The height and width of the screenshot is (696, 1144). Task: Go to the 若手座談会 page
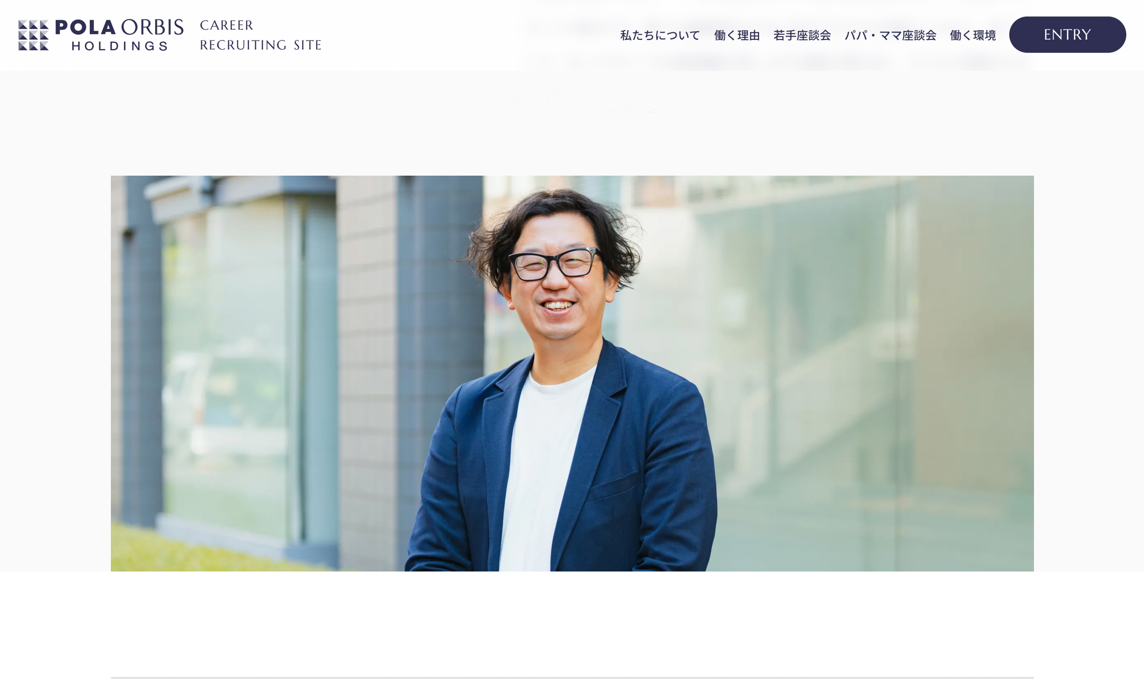[x=802, y=35]
